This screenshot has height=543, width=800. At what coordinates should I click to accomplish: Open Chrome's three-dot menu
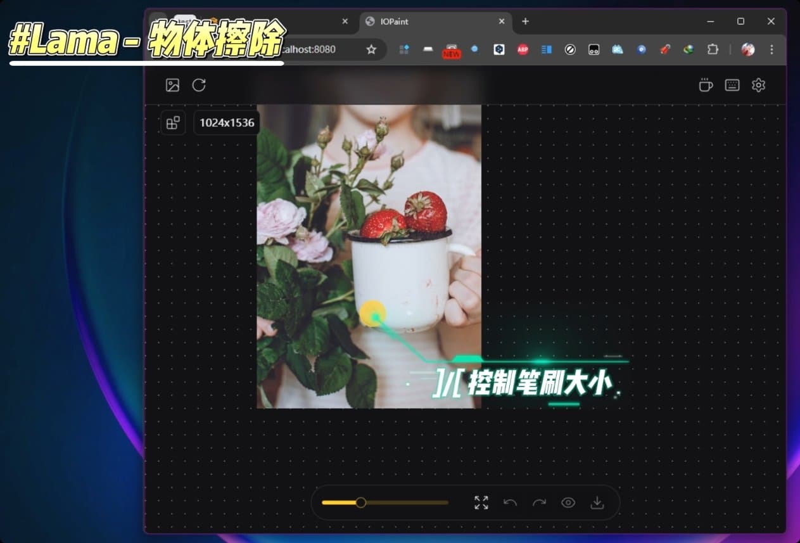pyautogui.click(x=771, y=49)
